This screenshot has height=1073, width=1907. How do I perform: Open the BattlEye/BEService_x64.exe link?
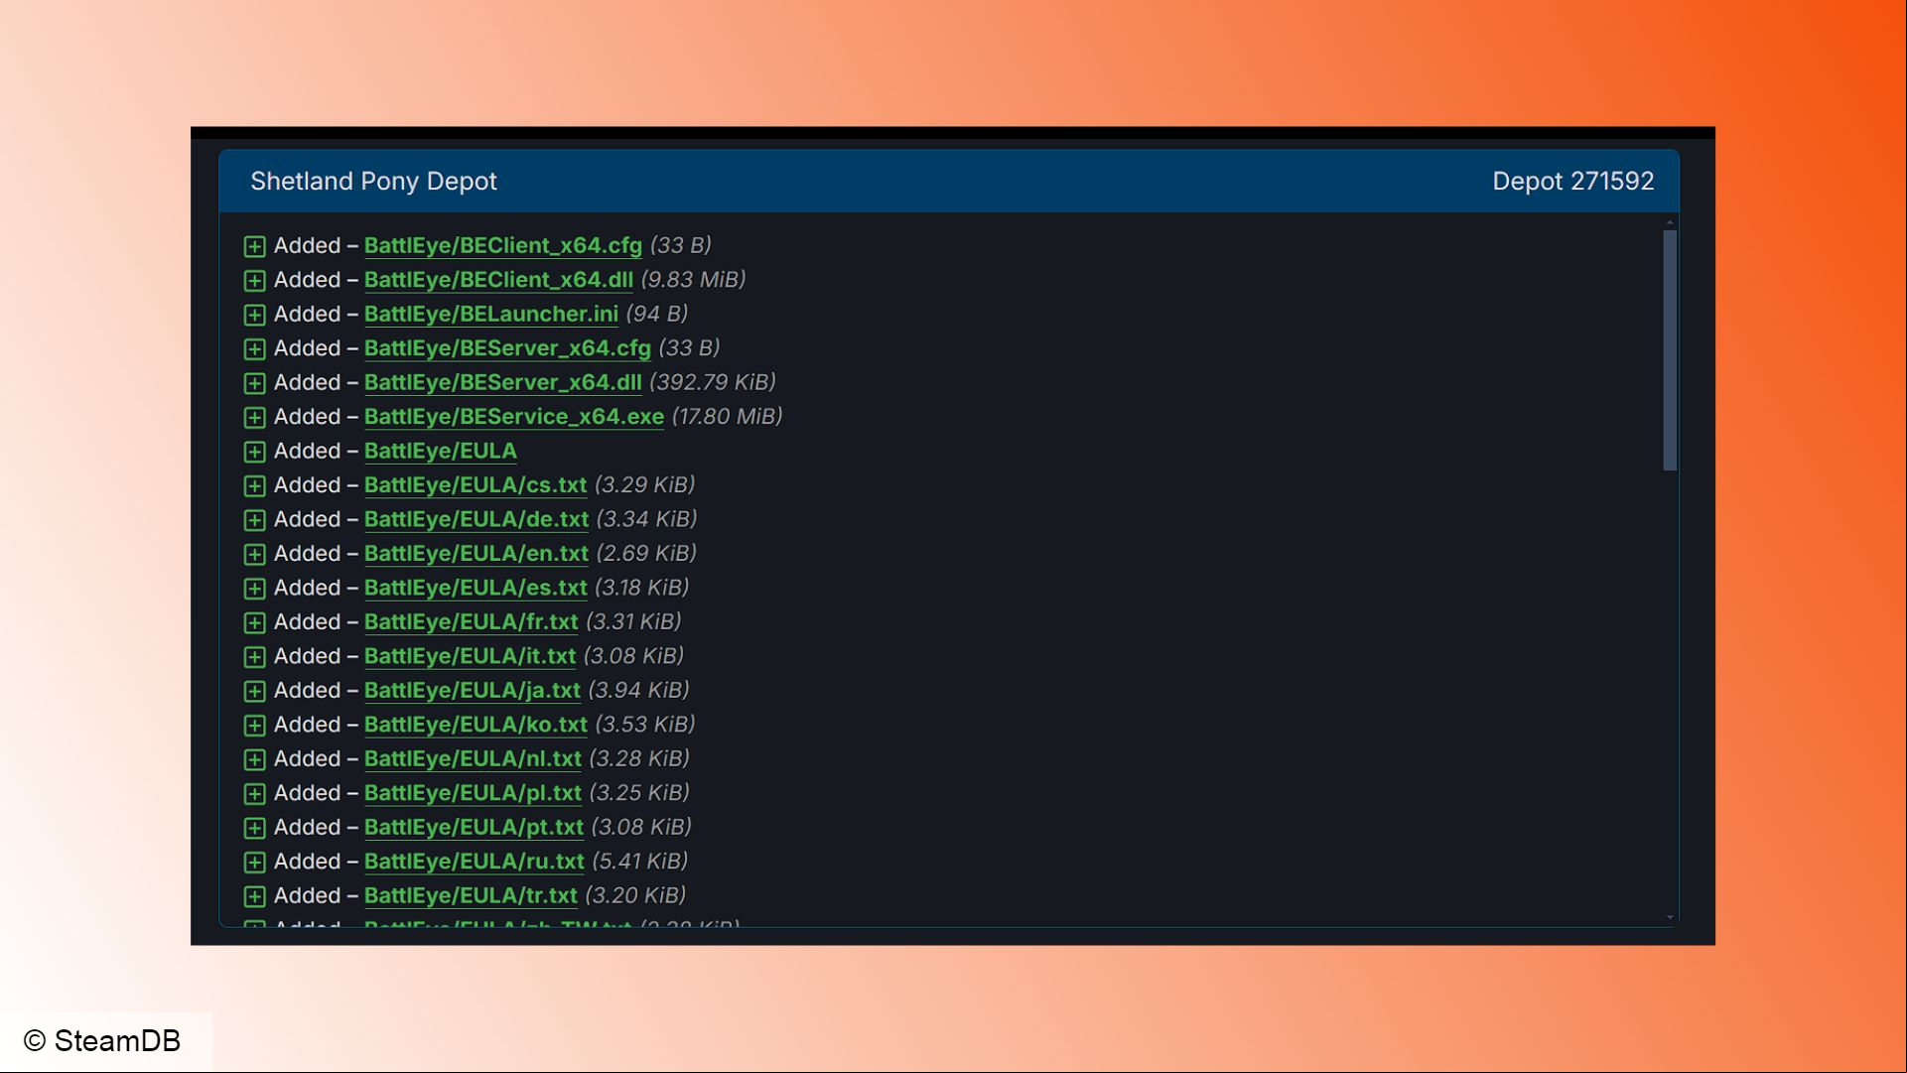(x=513, y=417)
